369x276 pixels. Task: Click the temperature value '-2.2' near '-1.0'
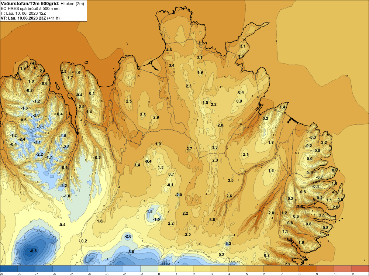coord(63,186)
